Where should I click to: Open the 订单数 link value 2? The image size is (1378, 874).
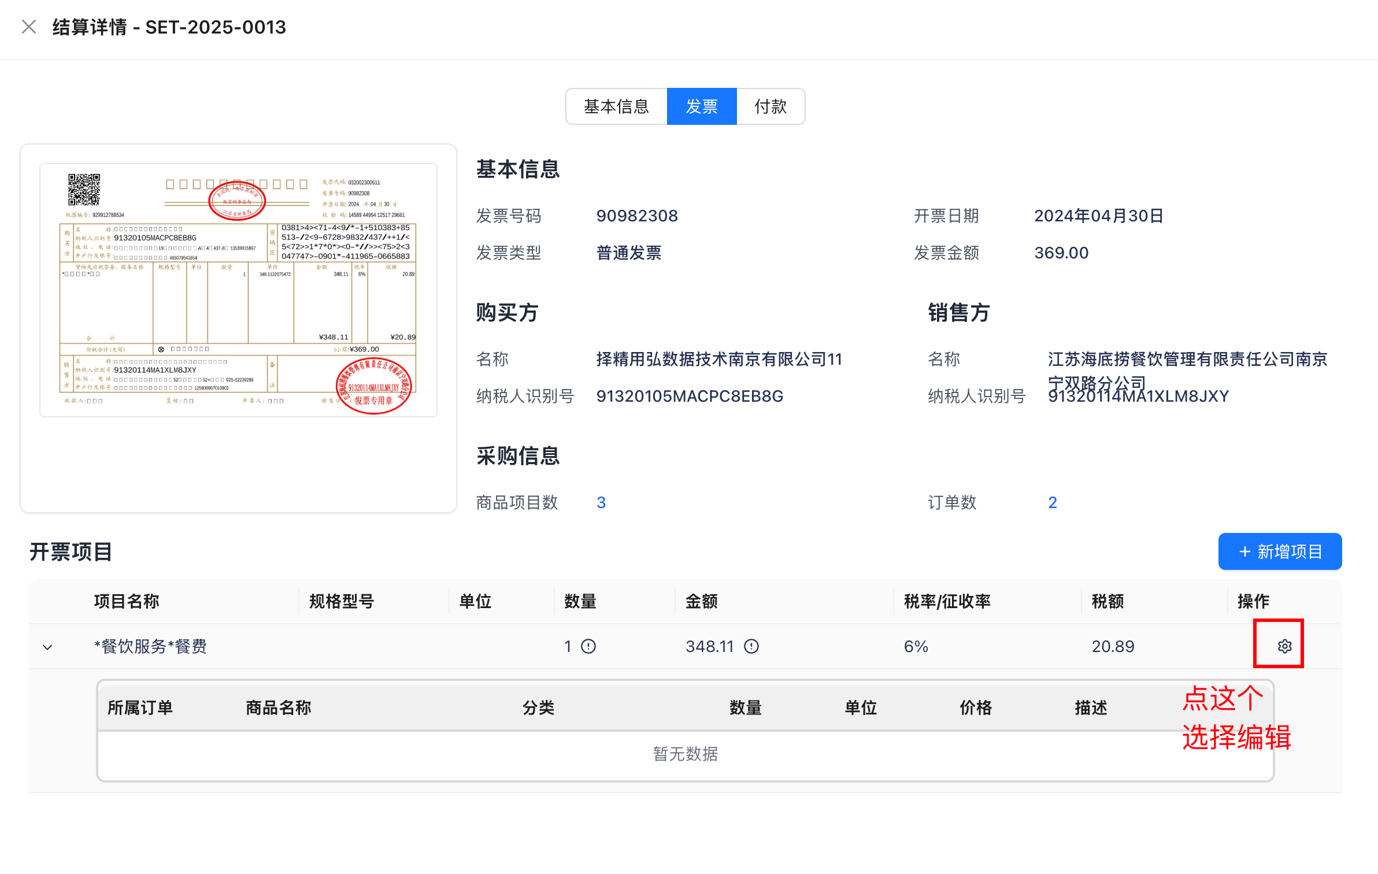pos(1052,502)
